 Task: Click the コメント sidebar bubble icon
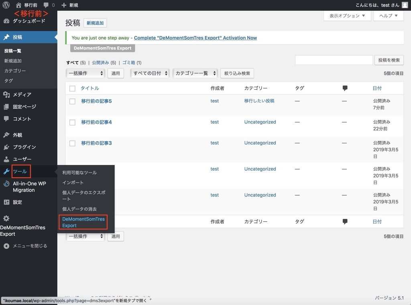click(6, 118)
